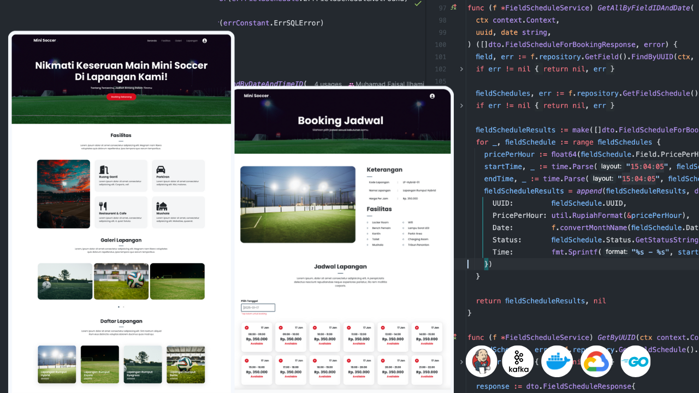This screenshot has height=393, width=699.
Task: Click the 'return fieldScheduleResults, nil' code line
Action: [x=541, y=301]
